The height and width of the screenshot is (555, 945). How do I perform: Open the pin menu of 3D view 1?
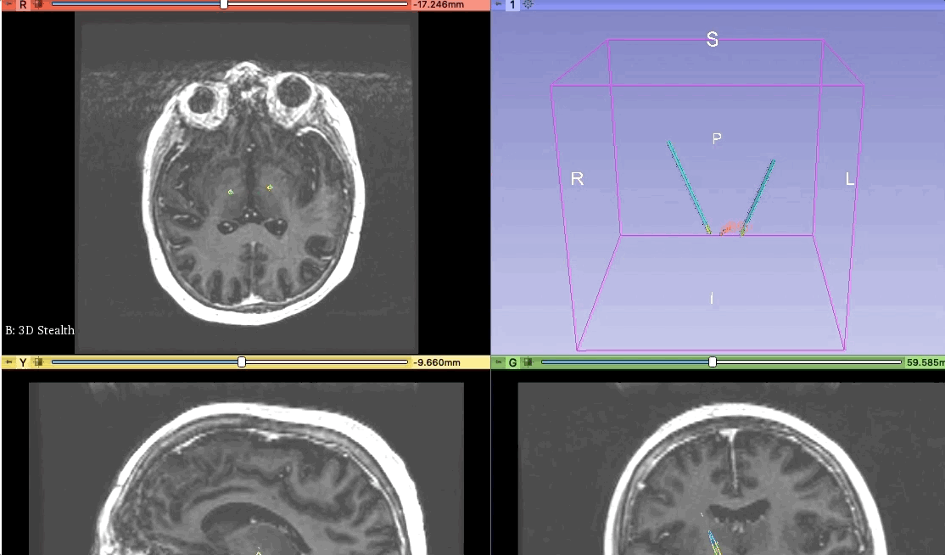[x=499, y=4]
